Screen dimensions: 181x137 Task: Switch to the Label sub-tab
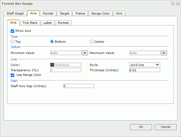[47, 23]
